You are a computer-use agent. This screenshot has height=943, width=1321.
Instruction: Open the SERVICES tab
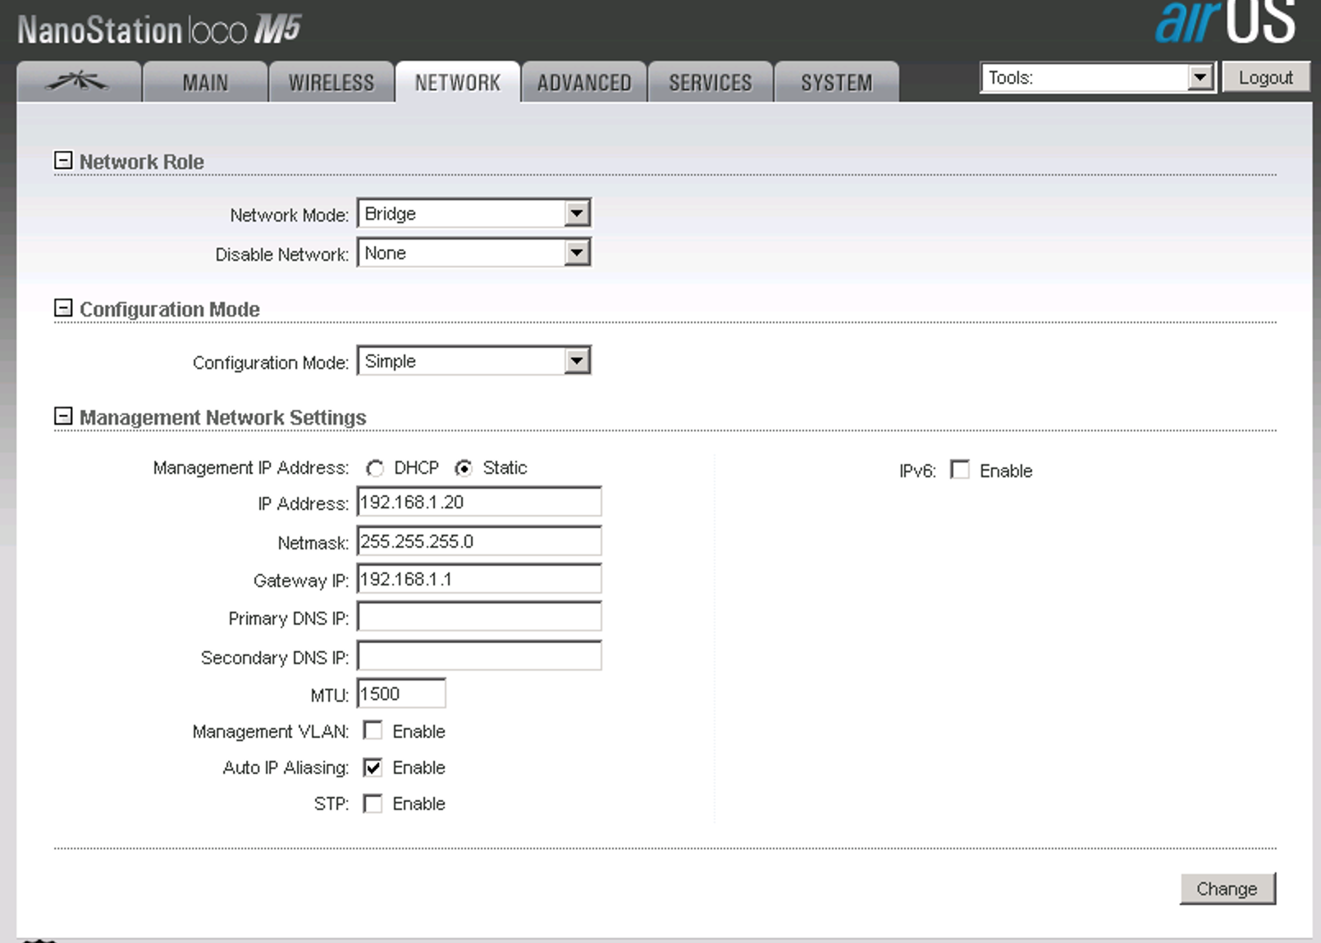(711, 82)
